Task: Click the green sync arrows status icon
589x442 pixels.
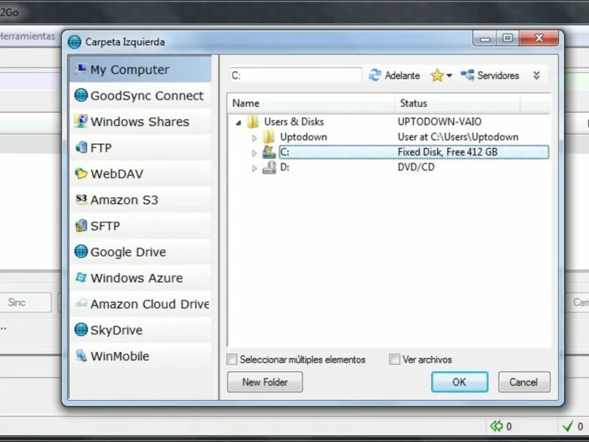Action: [x=496, y=426]
